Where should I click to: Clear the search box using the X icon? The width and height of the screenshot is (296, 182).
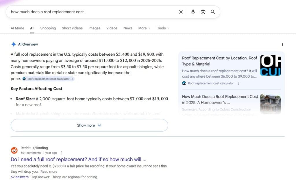(181, 12)
